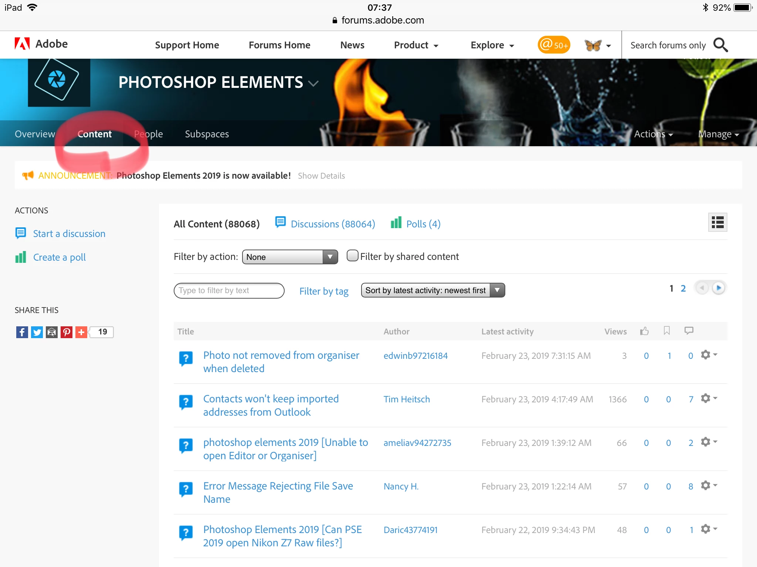Expand the Manage dropdown
757x567 pixels.
point(718,134)
